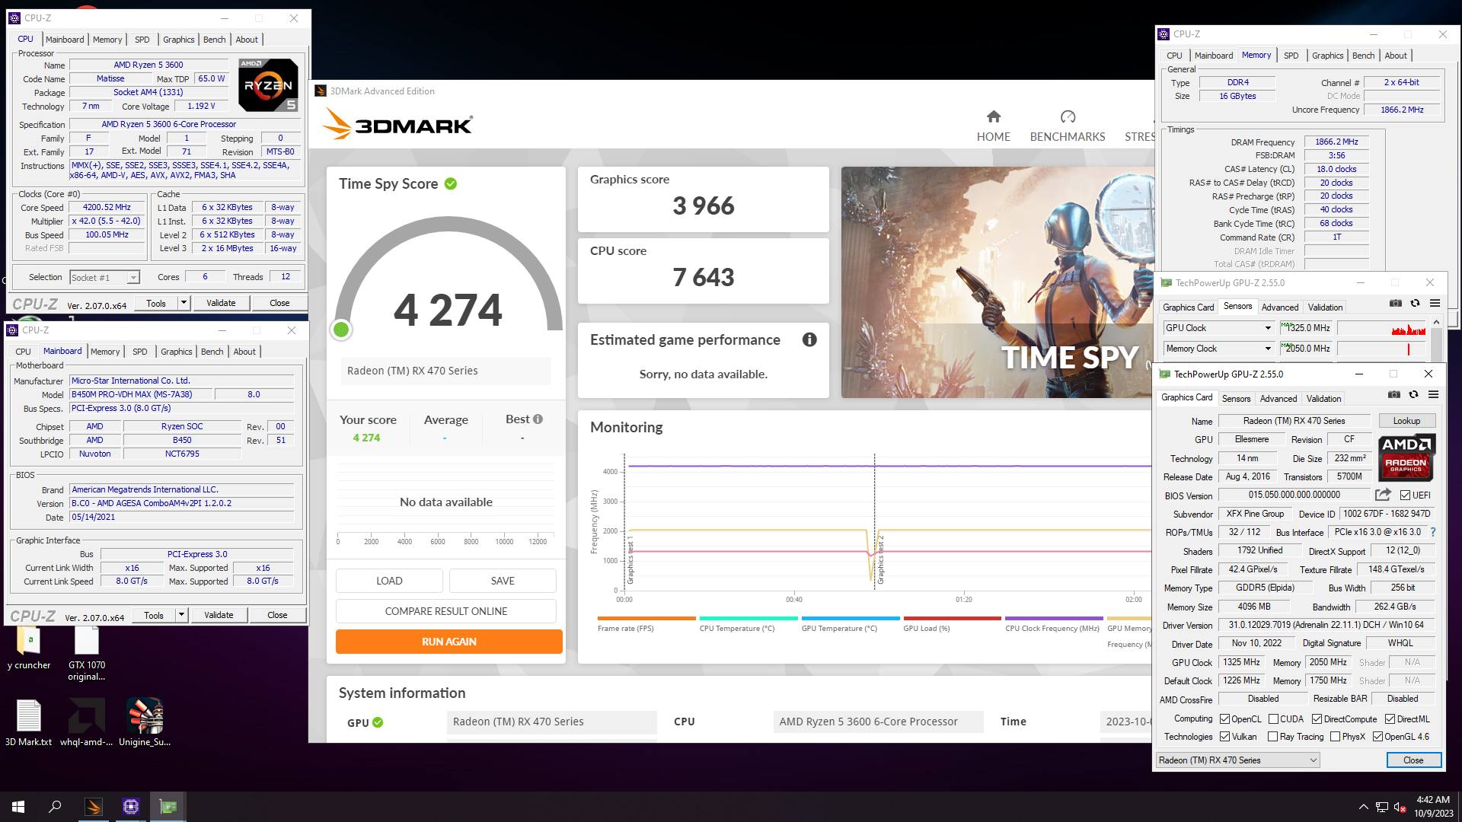Click the SAVE result button
The width and height of the screenshot is (1462, 822).
[503, 581]
